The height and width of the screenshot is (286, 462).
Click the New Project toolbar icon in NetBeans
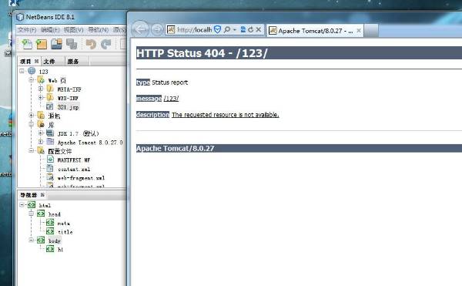[42, 44]
